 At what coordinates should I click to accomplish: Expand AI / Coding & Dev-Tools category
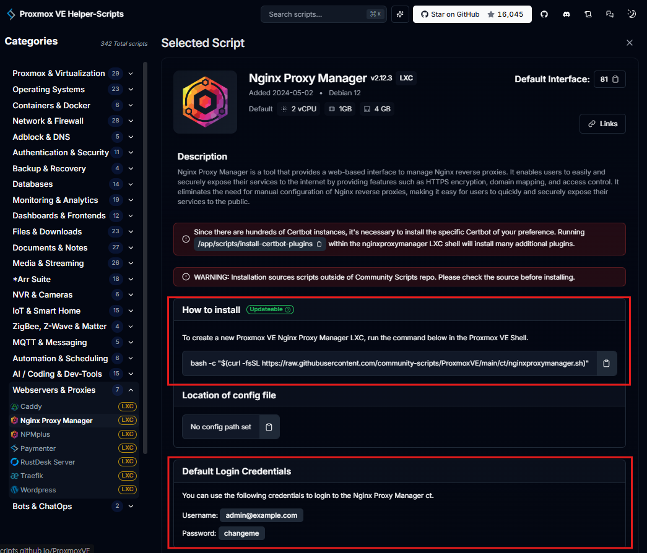pyautogui.click(x=74, y=374)
